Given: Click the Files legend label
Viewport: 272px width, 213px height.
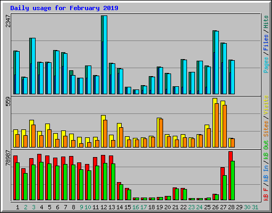Looking at the screenshot, I should pyautogui.click(x=266, y=43).
